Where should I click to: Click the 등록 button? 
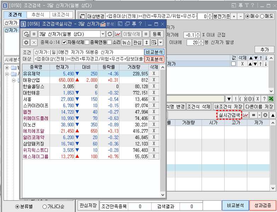pyautogui.click(x=157, y=34)
